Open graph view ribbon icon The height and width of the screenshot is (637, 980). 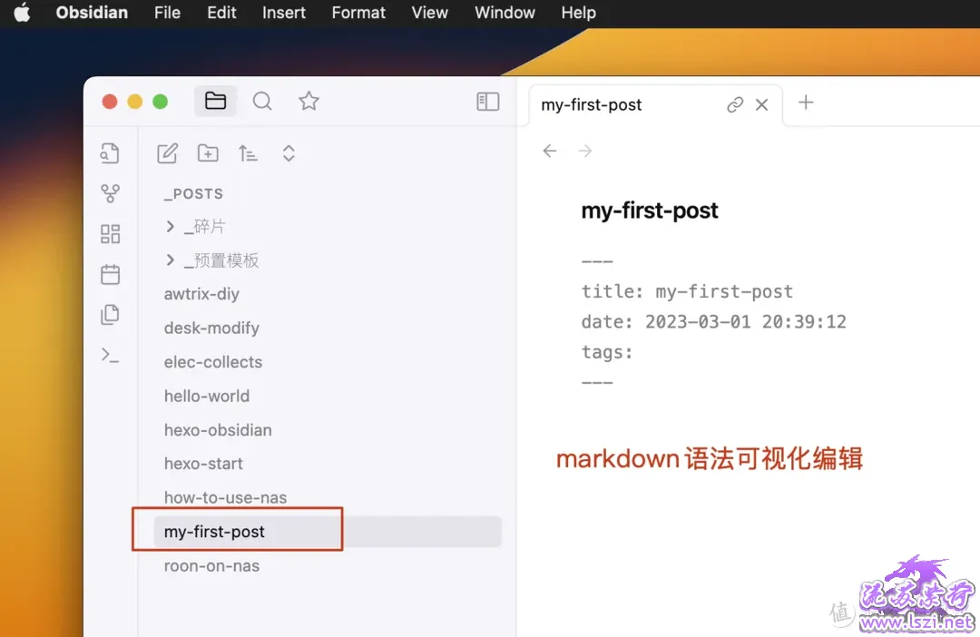(110, 193)
